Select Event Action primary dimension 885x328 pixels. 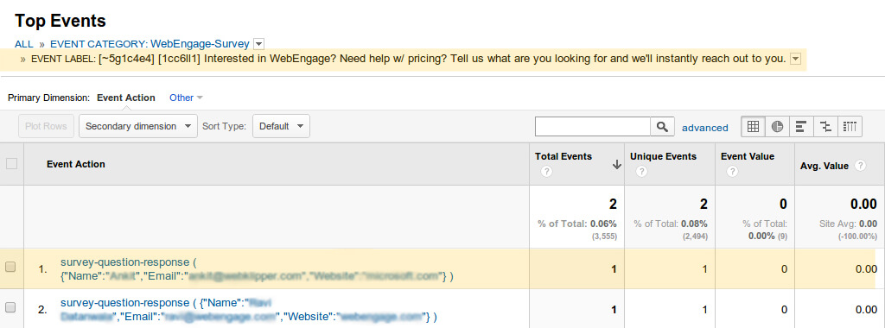click(x=126, y=98)
